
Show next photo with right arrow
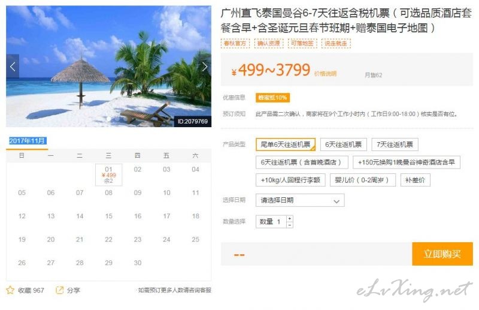coord(205,67)
